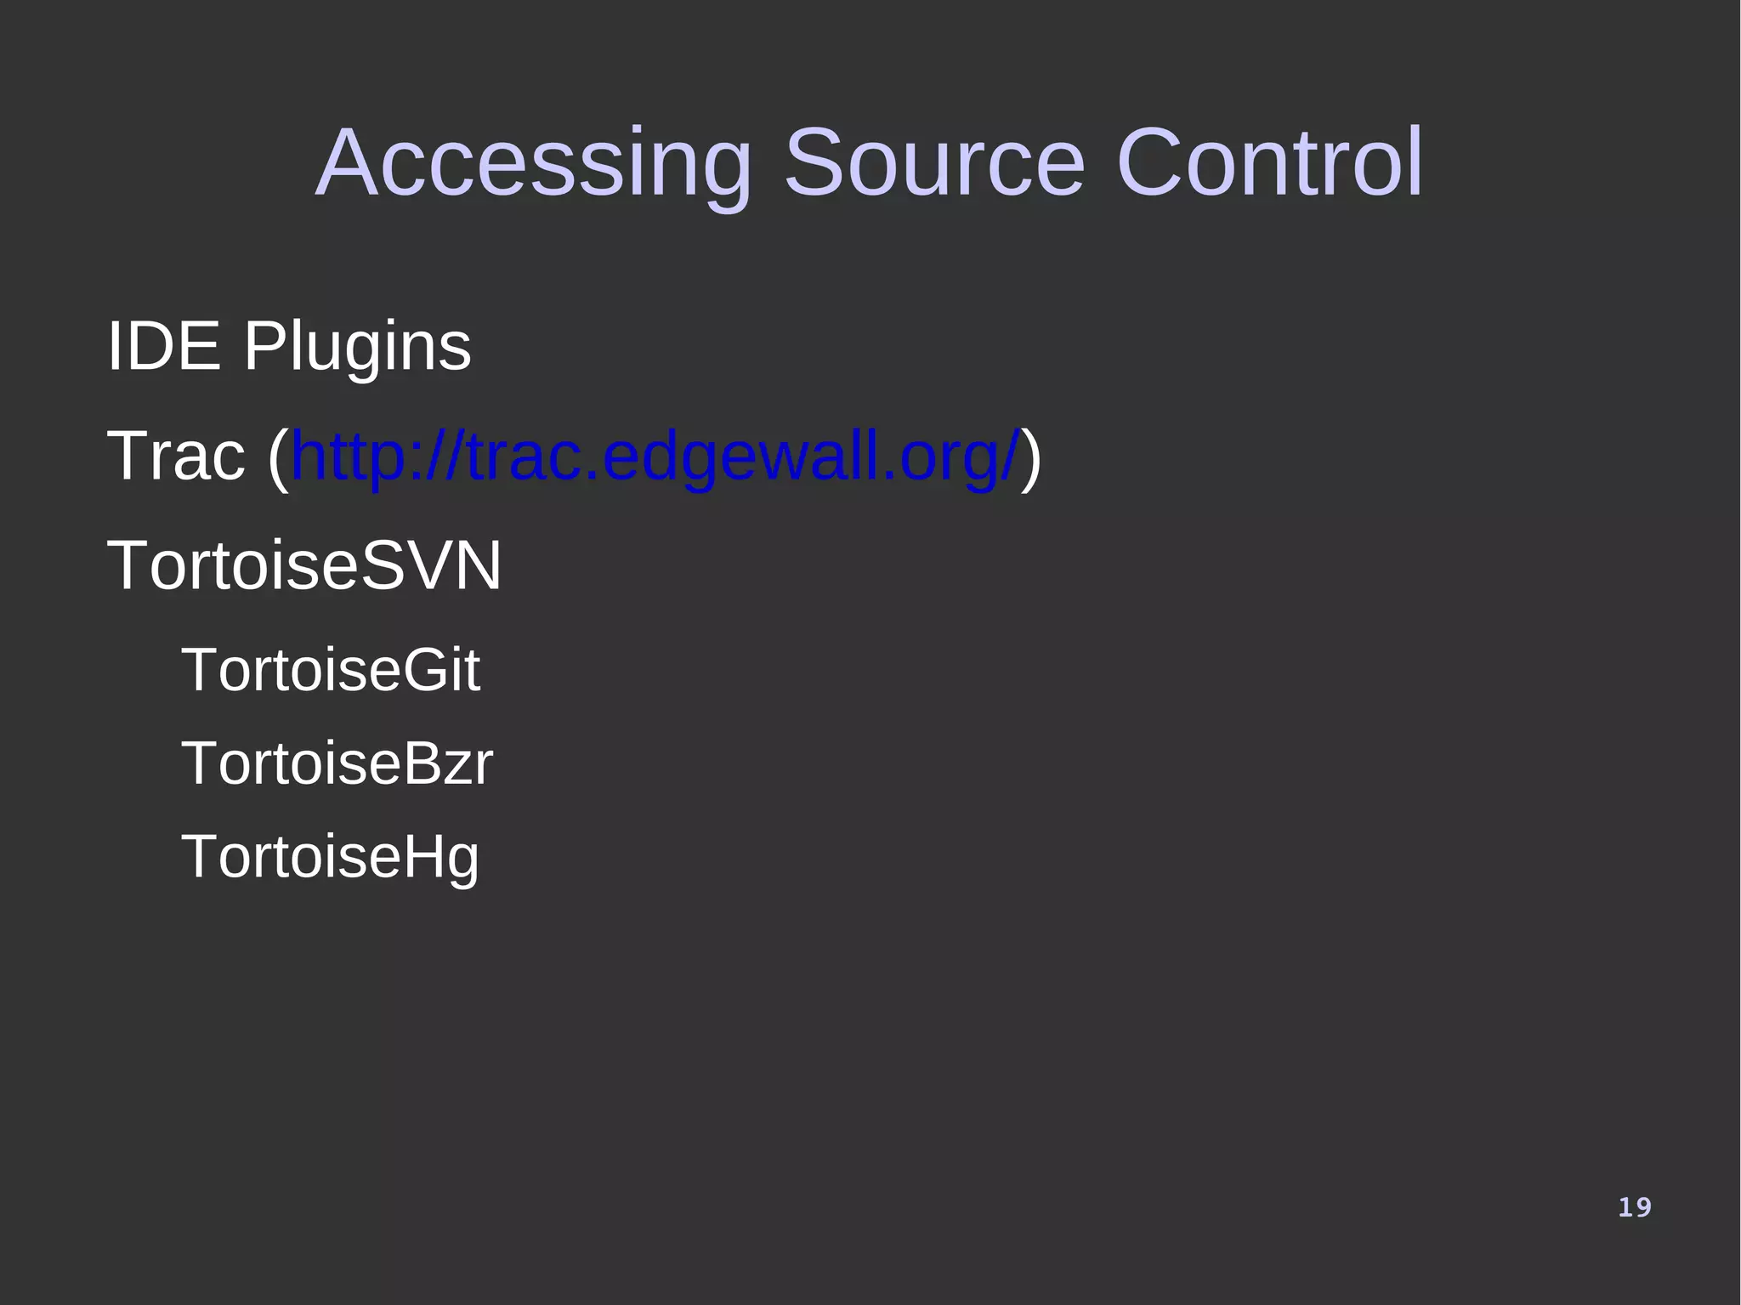The image size is (1741, 1305).
Task: Click the TortoiseHg sub-item
Action: coord(331,858)
